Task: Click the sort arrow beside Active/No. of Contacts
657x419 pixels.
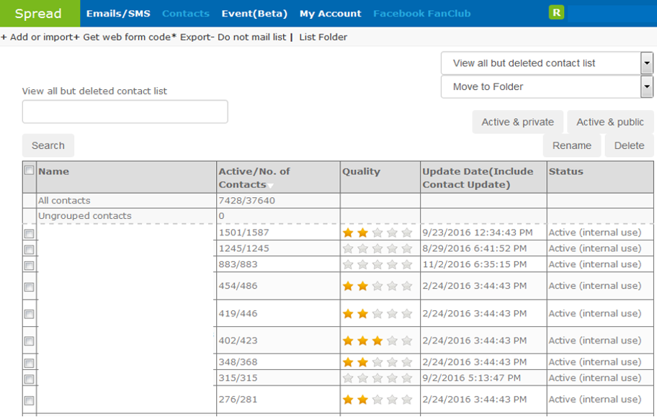Action: [271, 186]
